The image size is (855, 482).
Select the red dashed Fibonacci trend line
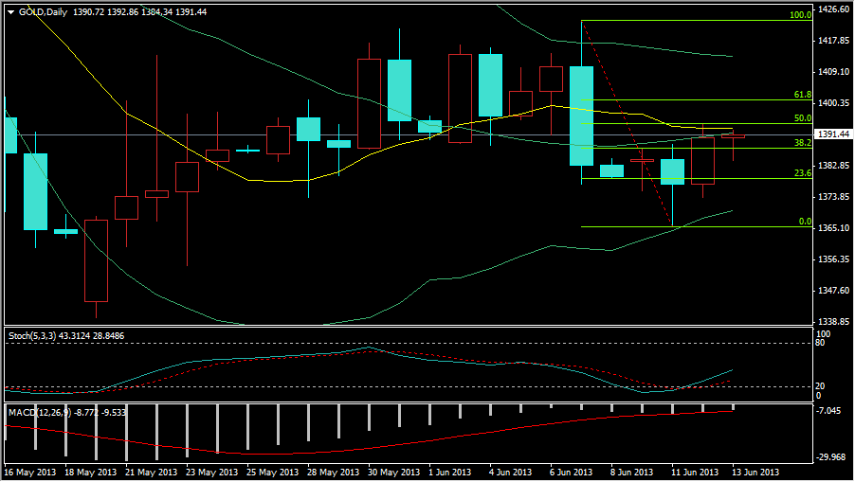pos(626,123)
